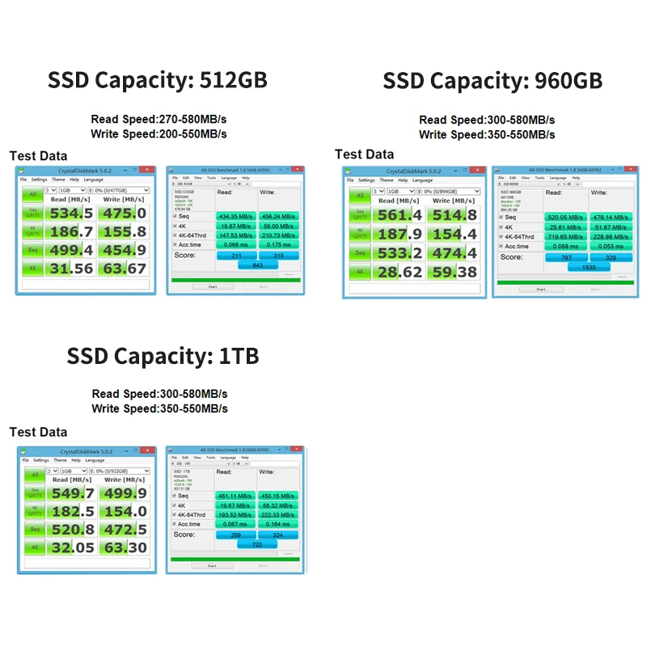Open Settings menu in 512GB CrystalDiskMark

(39, 180)
